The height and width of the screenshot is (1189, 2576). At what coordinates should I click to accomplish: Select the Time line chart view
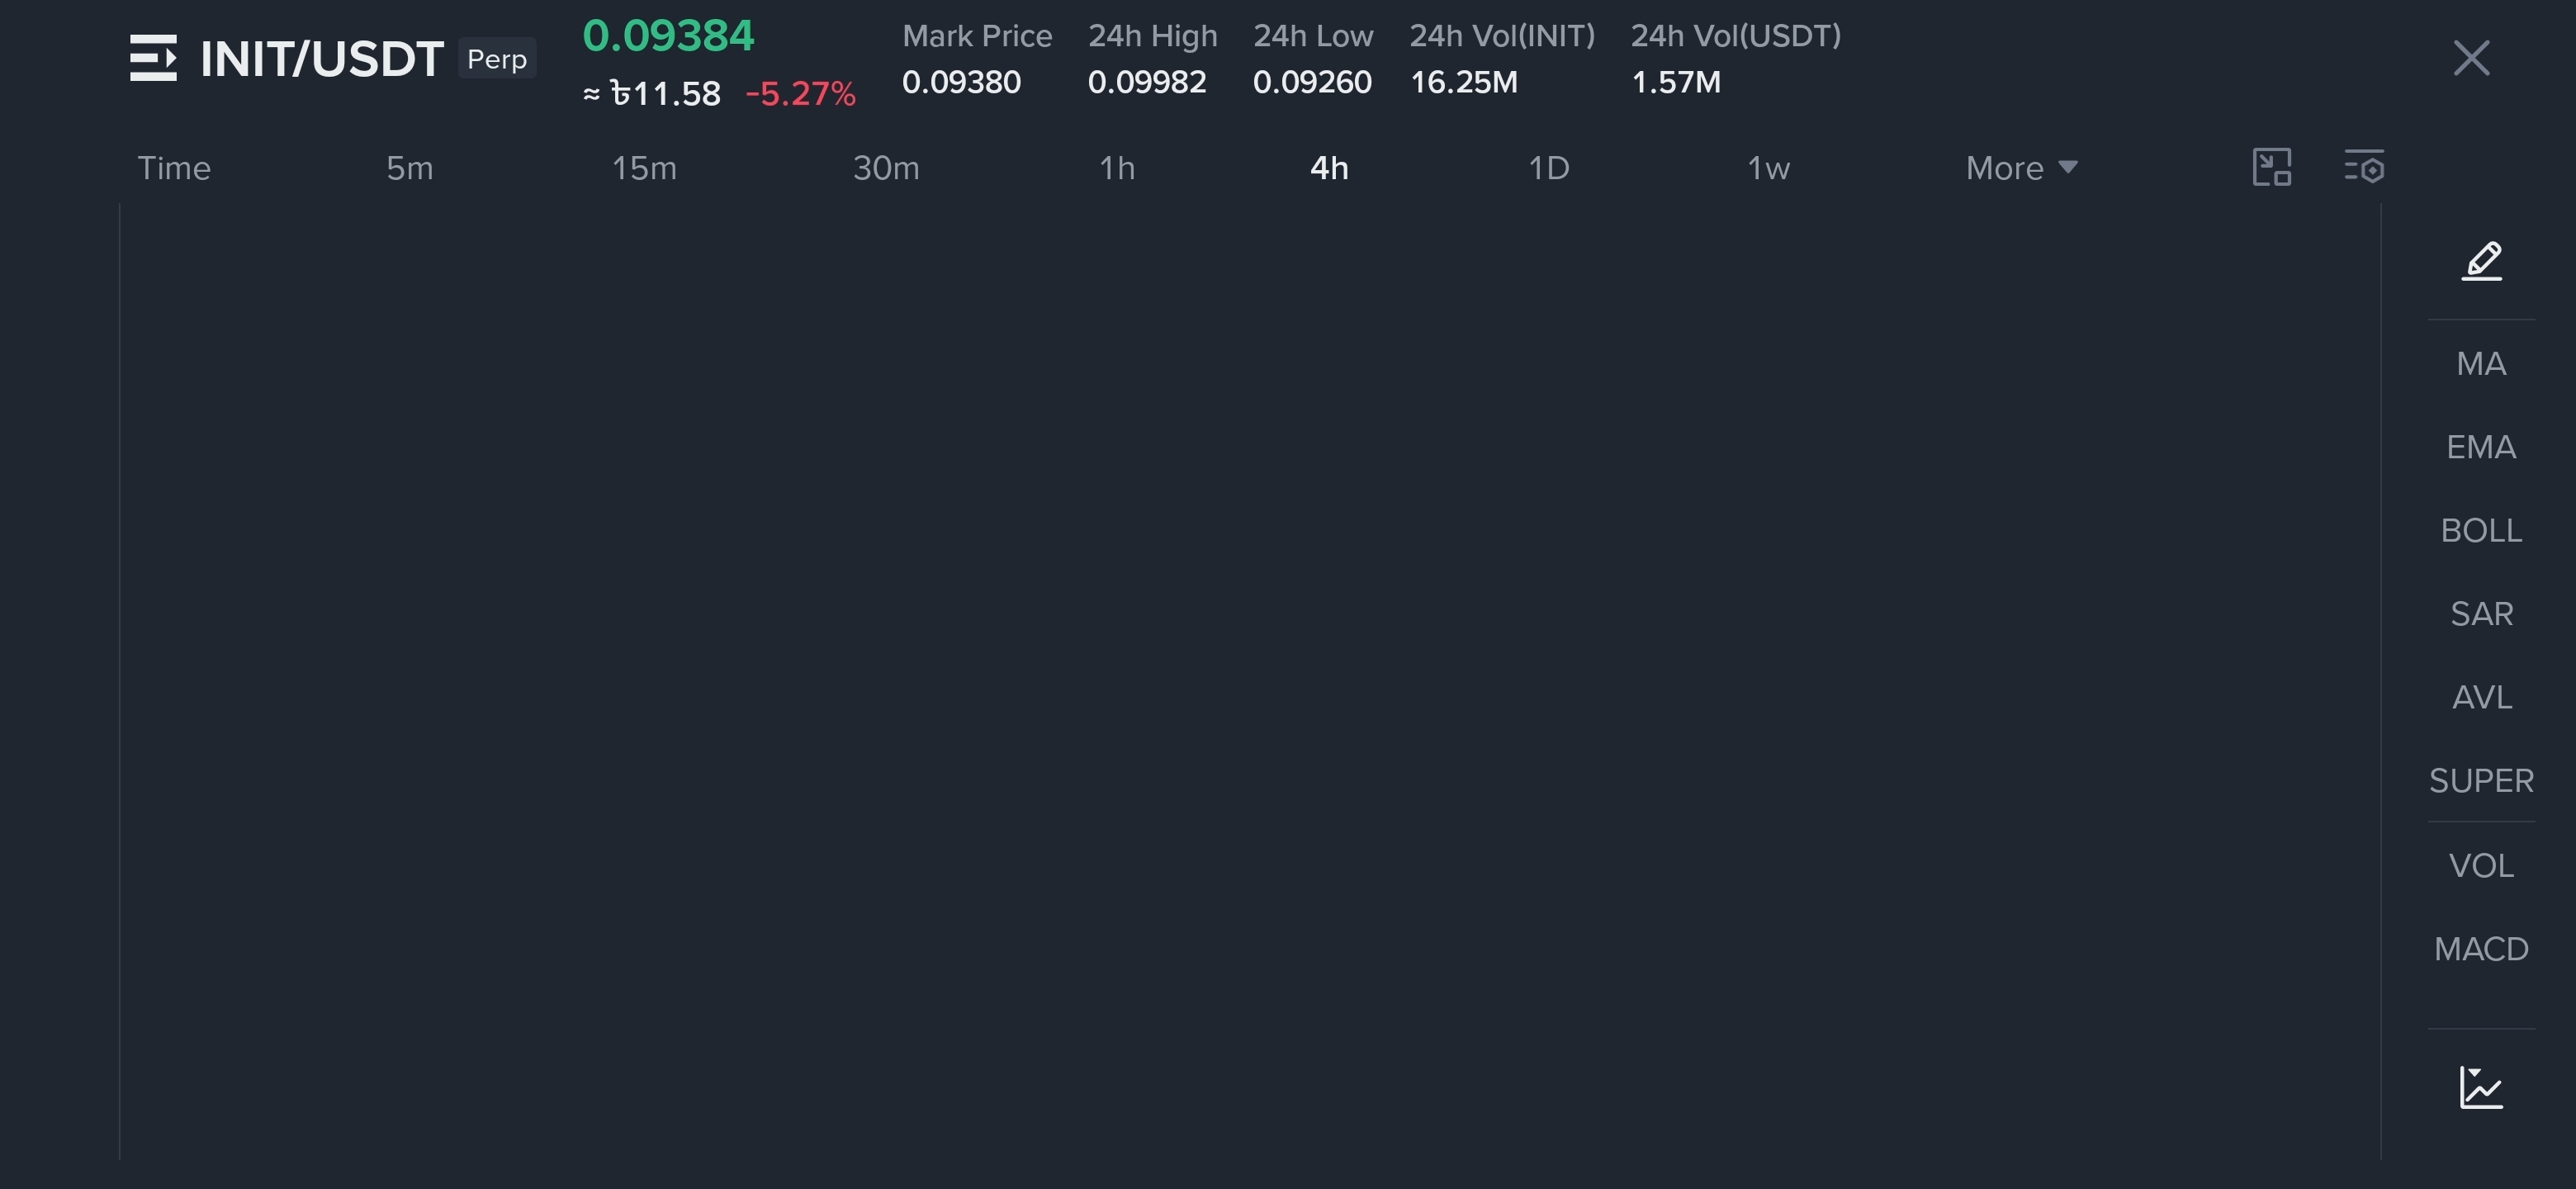(x=174, y=168)
